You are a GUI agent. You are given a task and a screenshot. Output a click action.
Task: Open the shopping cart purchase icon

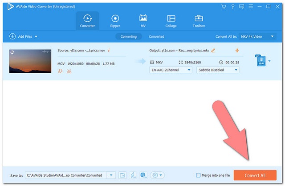[x=224, y=7]
